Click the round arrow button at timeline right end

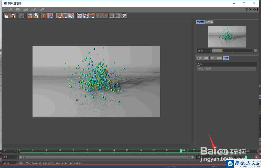coord(256,157)
